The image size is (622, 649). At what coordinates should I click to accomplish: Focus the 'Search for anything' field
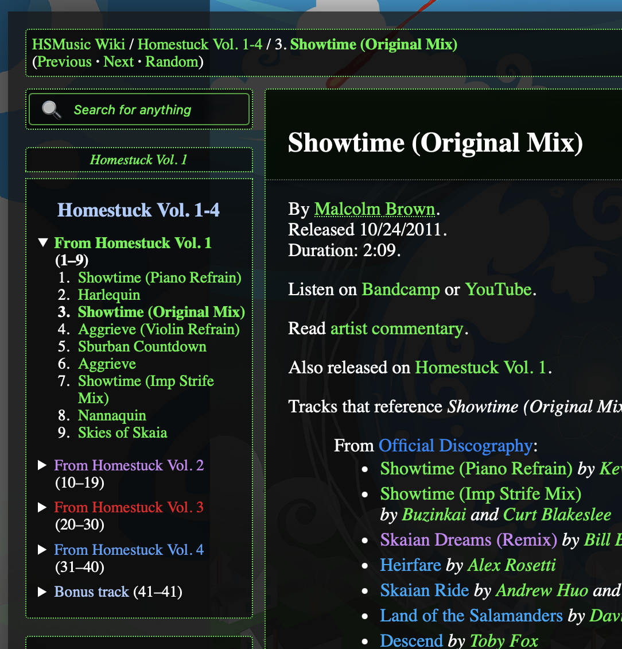click(139, 109)
